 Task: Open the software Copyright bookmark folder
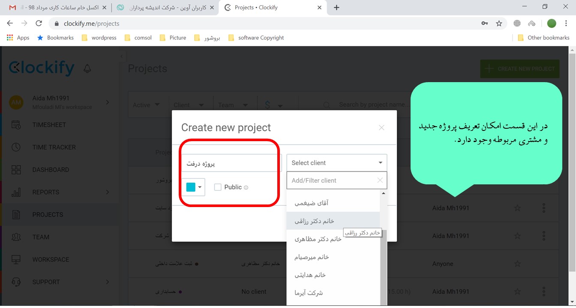pos(256,38)
